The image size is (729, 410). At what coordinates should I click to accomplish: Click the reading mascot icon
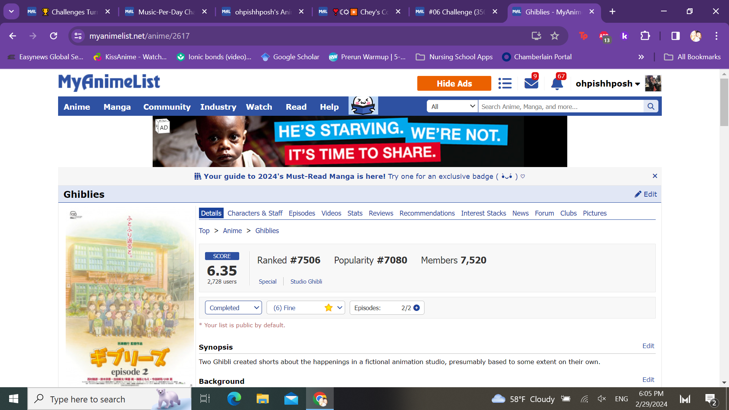coord(363,106)
